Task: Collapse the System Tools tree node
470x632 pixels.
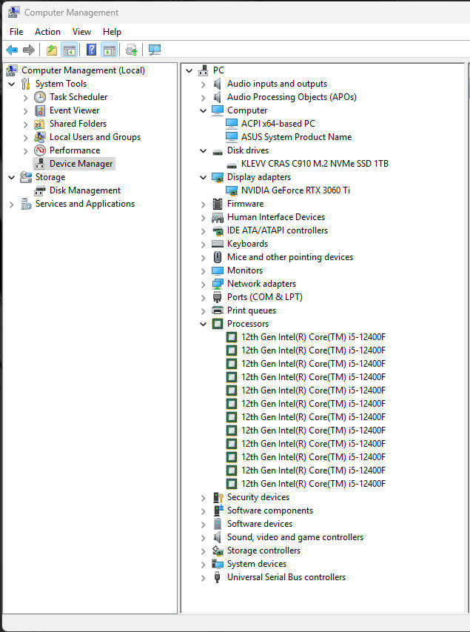Action: pyautogui.click(x=12, y=84)
